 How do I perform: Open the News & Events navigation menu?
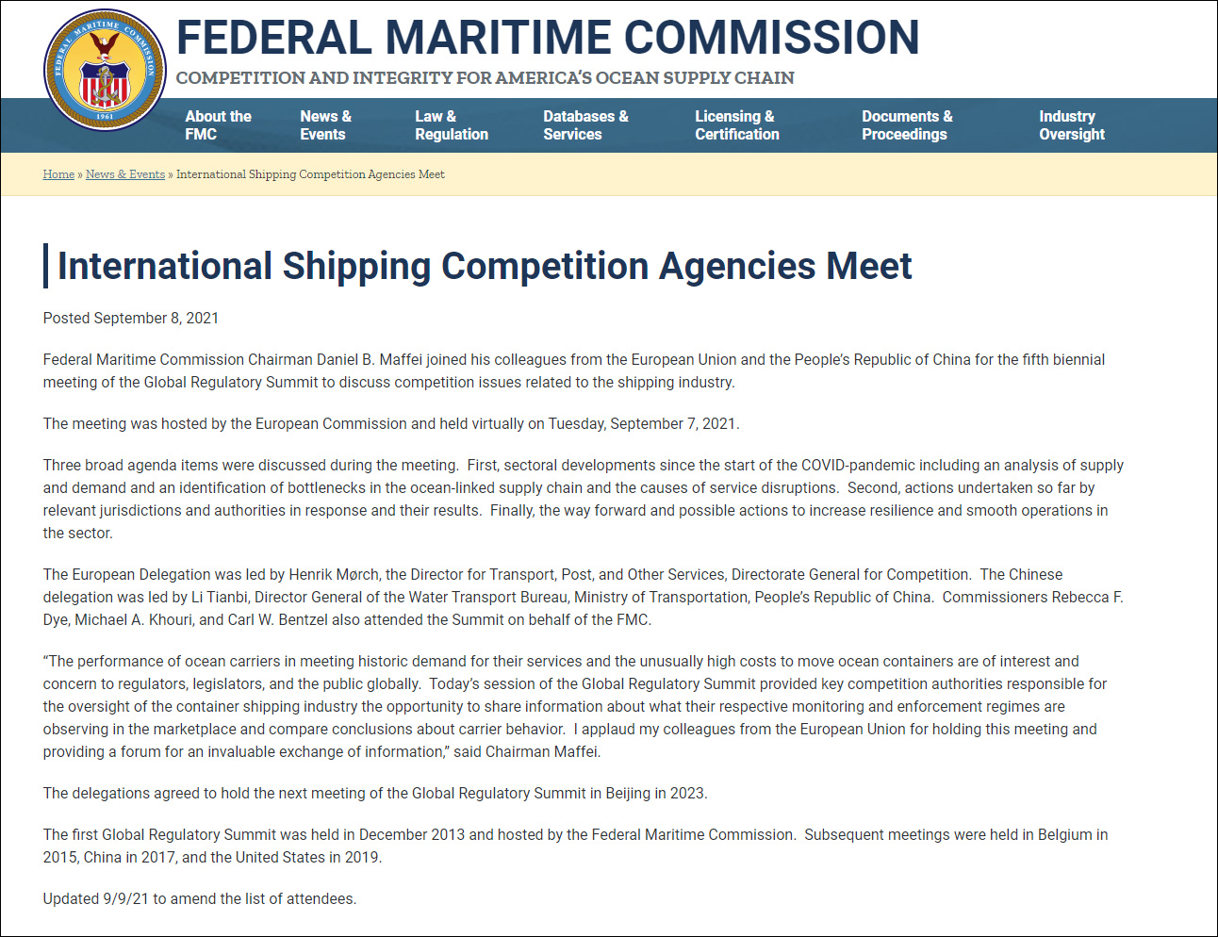325,125
